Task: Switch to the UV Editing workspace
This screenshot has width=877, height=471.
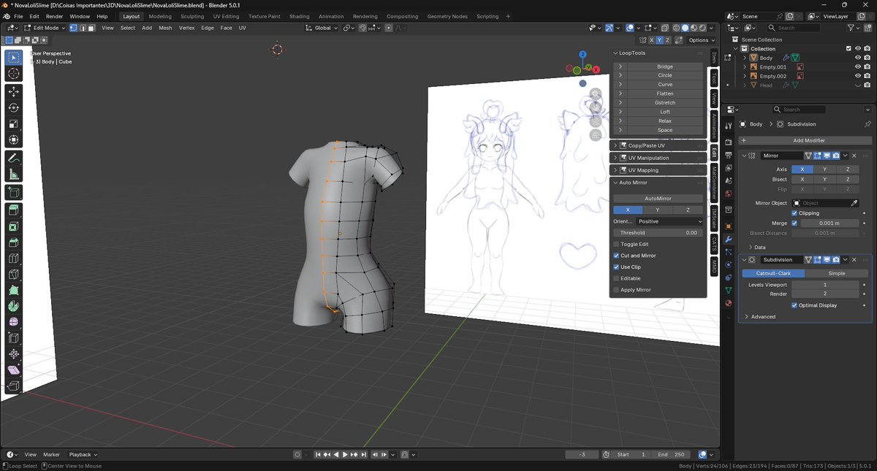Action: coord(226,16)
